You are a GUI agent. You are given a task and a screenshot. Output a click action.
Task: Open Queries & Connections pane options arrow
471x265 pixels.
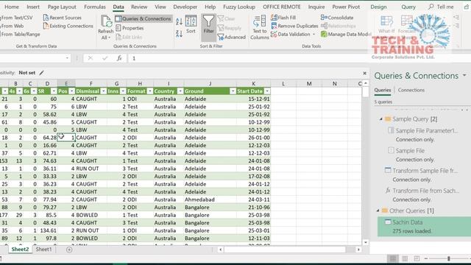coord(464,75)
